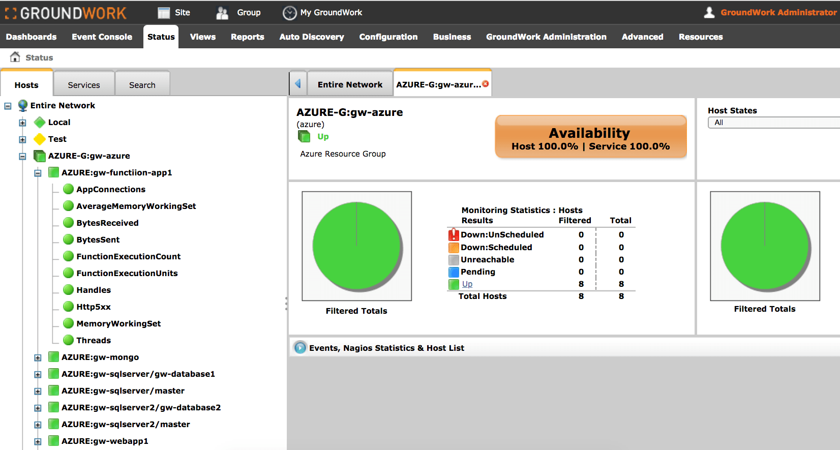The height and width of the screenshot is (450, 840).
Task: Click the Entire Network globe icon
Action: coord(23,105)
